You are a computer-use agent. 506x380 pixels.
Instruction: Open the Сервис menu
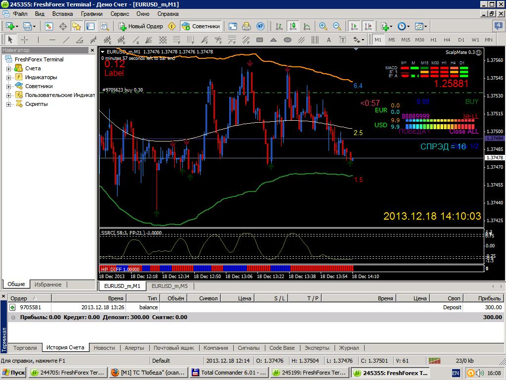120,13
